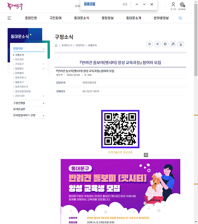Open the 동대문소개 menu
This screenshot has height=224, width=198.
pos(134,18)
